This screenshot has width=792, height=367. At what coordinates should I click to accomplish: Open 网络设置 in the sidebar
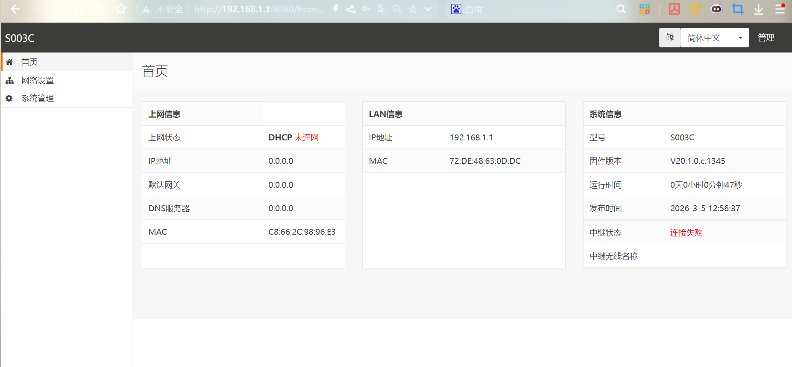pos(38,80)
